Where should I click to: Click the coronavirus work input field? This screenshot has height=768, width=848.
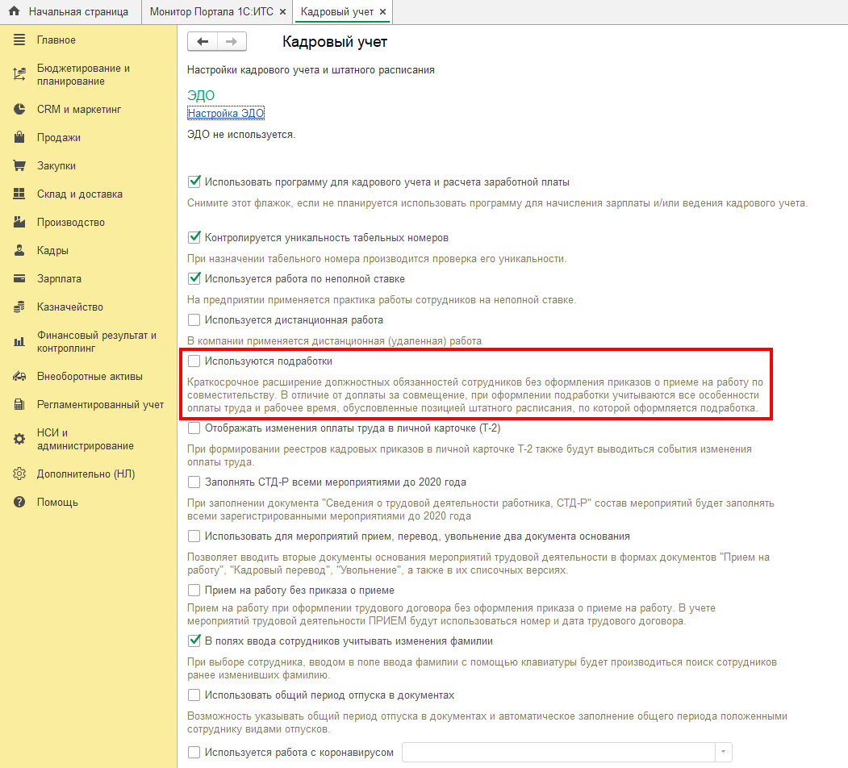click(558, 753)
